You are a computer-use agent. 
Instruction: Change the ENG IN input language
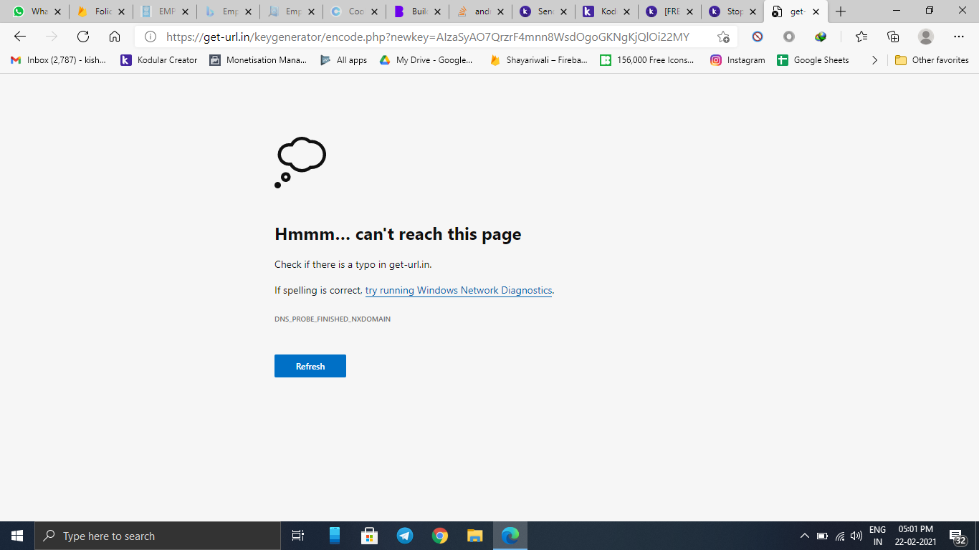(877, 536)
